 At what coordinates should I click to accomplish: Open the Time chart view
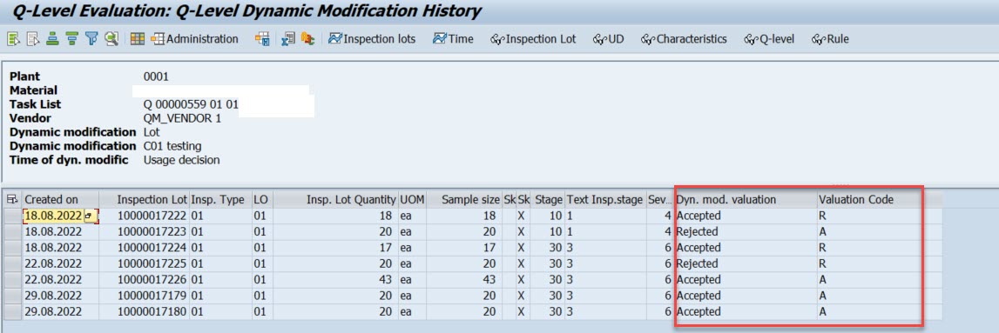pyautogui.click(x=453, y=39)
